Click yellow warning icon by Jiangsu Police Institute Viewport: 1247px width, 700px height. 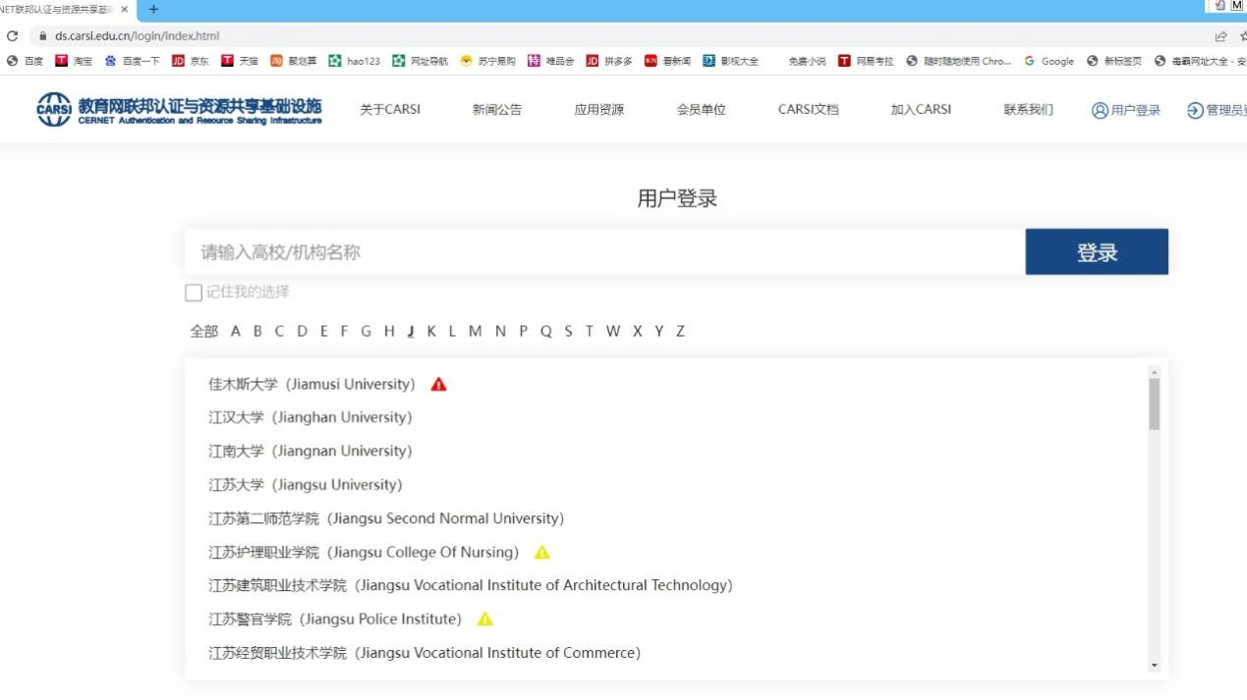click(x=484, y=619)
